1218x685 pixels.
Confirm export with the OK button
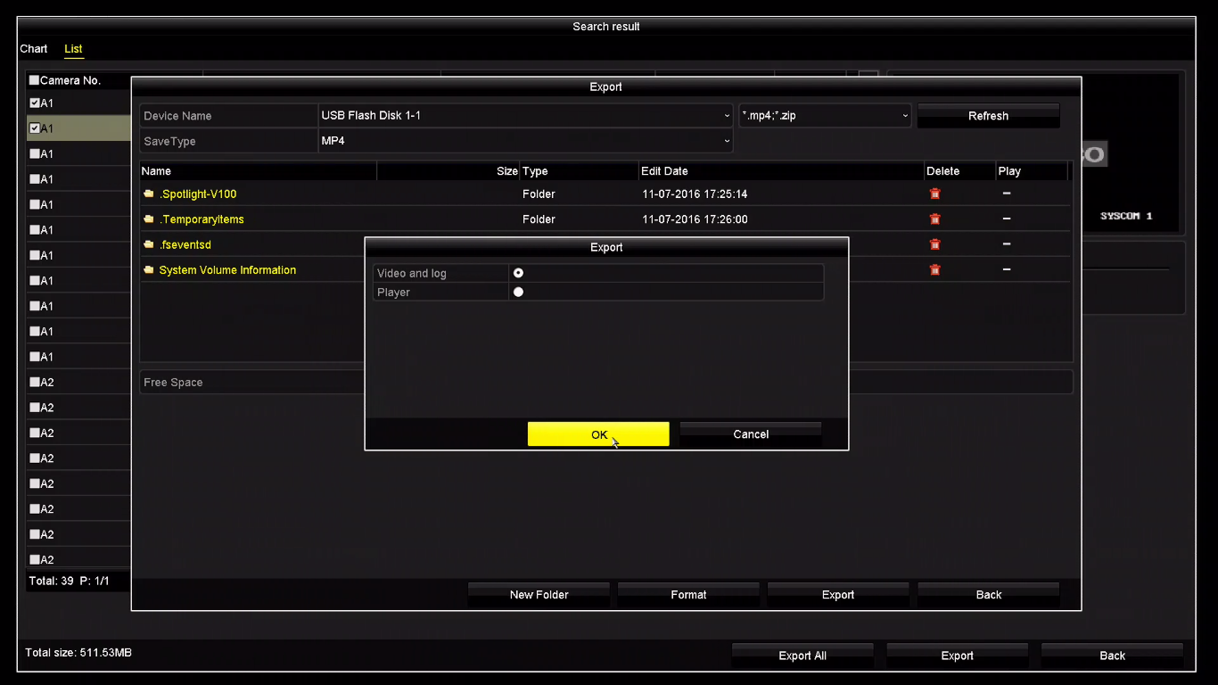pos(598,434)
